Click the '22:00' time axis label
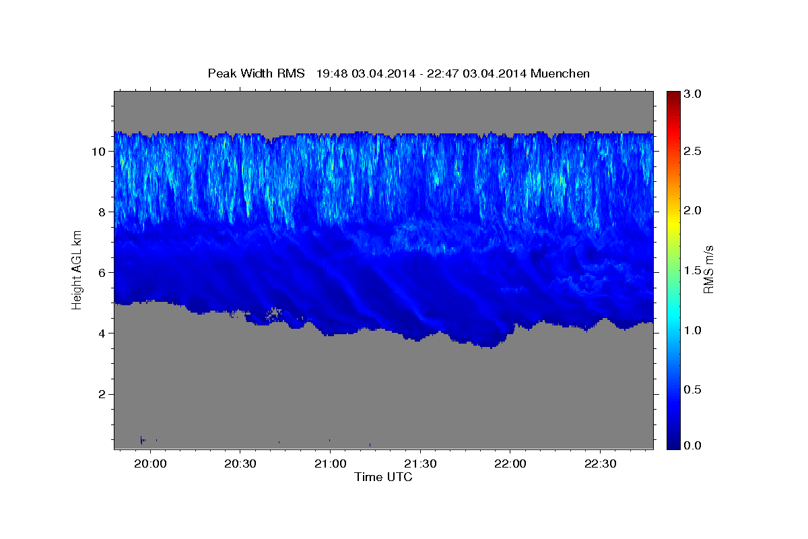The width and height of the screenshot is (808, 539). [510, 464]
